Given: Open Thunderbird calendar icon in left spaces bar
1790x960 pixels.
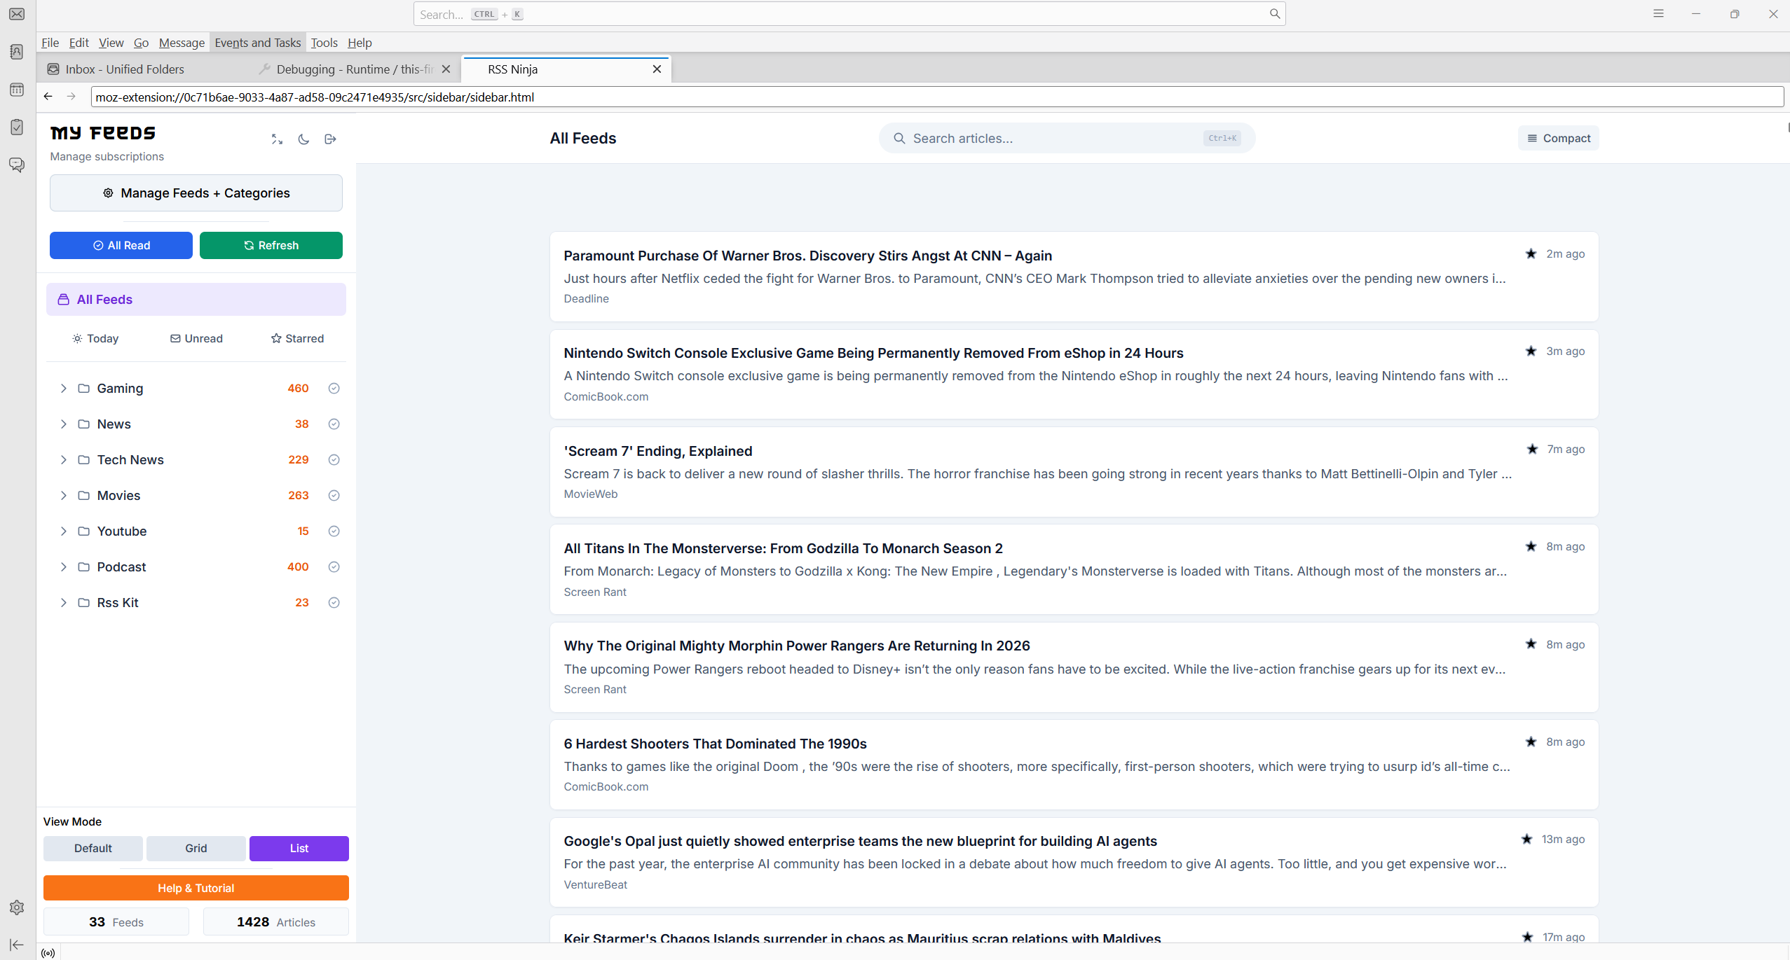Looking at the screenshot, I should [x=17, y=90].
